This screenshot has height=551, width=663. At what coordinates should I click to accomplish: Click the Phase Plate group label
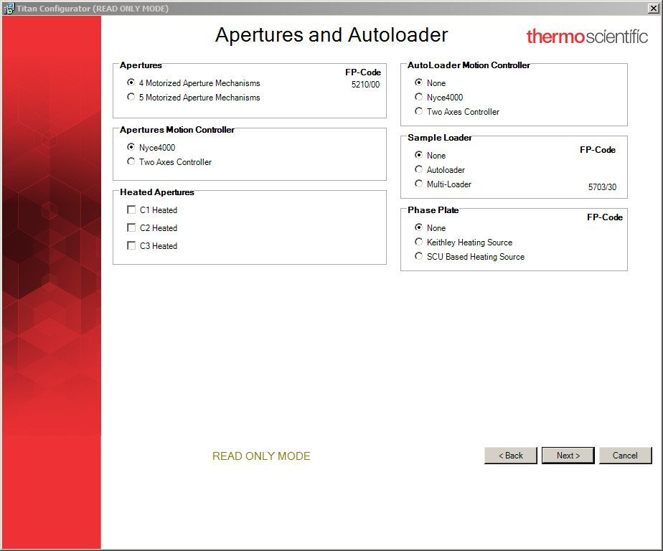click(x=433, y=209)
